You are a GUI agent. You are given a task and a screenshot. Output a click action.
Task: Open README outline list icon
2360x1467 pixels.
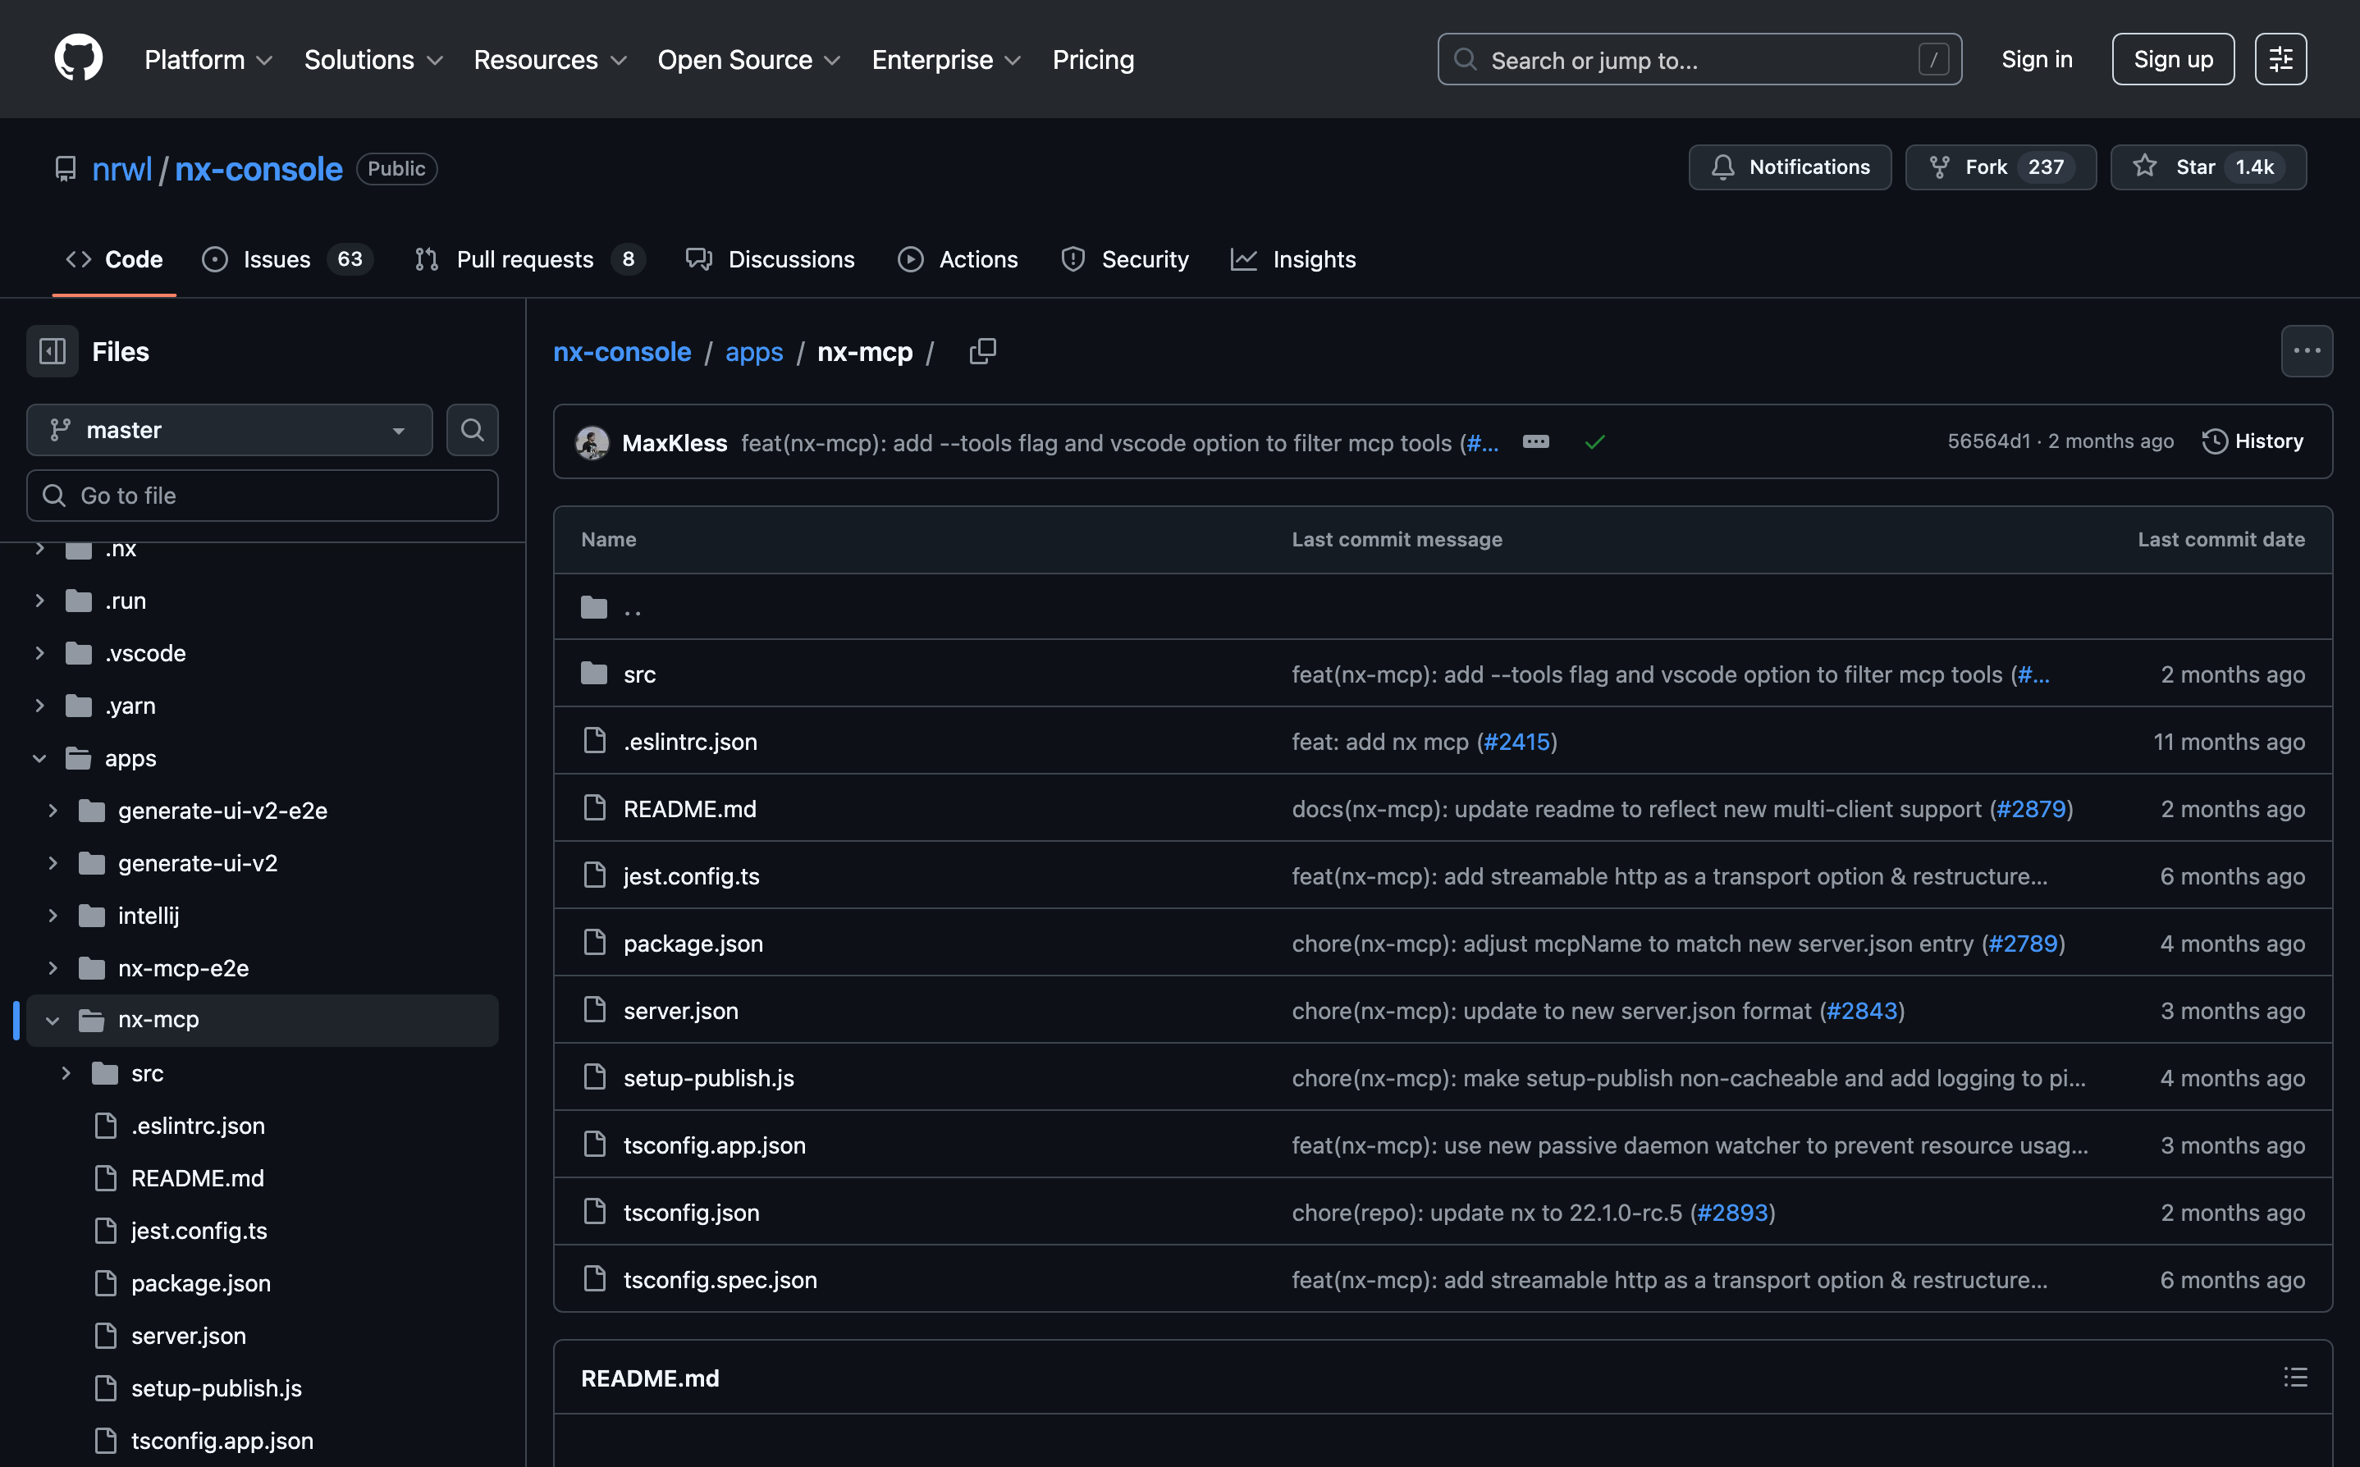[2295, 1377]
